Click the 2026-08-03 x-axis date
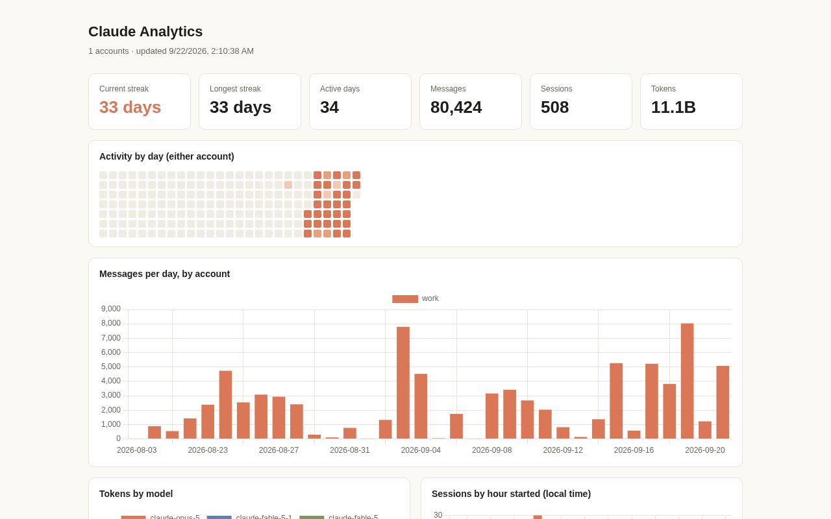The width and height of the screenshot is (831, 519). pos(137,450)
